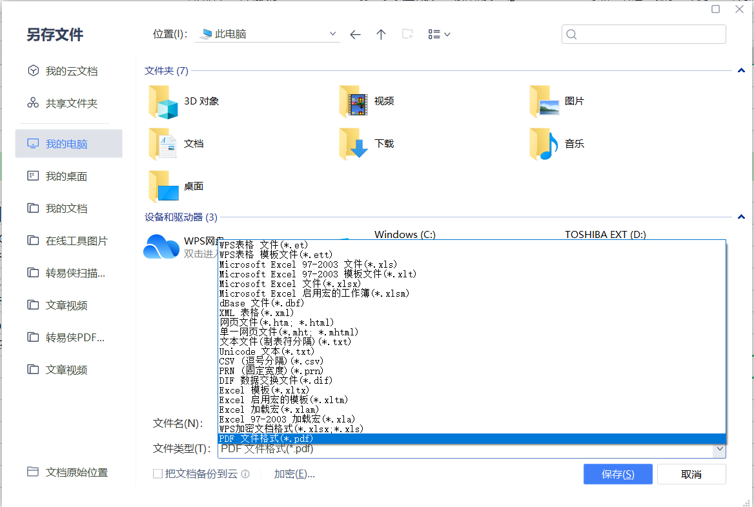
Task: Choose Excel 97-2003 文件(*.xls) format
Action: pyautogui.click(x=471, y=264)
